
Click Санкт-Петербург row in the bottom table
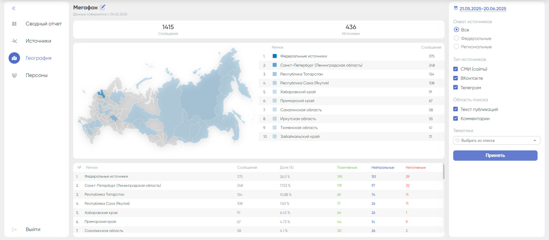[123, 186]
